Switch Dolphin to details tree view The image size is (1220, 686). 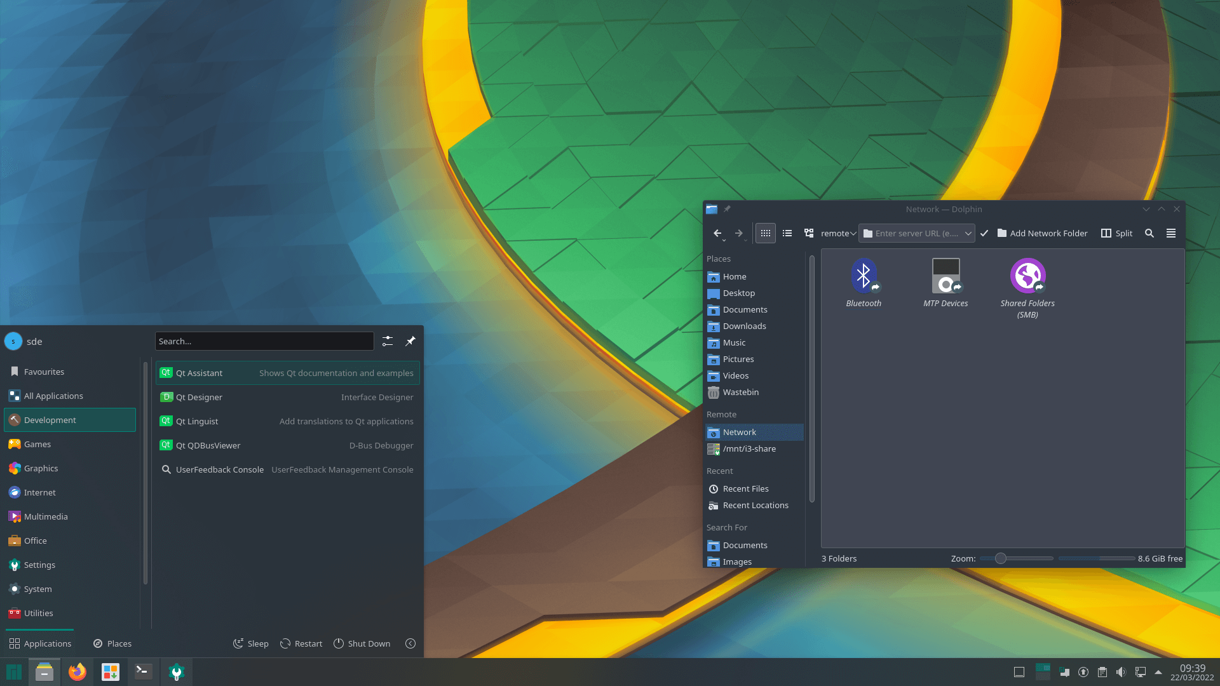[x=809, y=234]
